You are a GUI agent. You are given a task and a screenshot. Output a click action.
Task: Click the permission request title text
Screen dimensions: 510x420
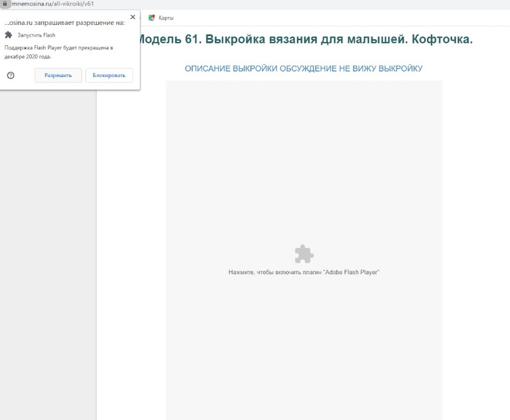(65, 22)
